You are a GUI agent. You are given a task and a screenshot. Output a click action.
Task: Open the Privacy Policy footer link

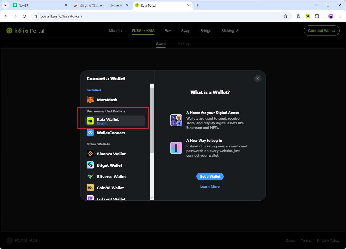pyautogui.click(x=328, y=241)
